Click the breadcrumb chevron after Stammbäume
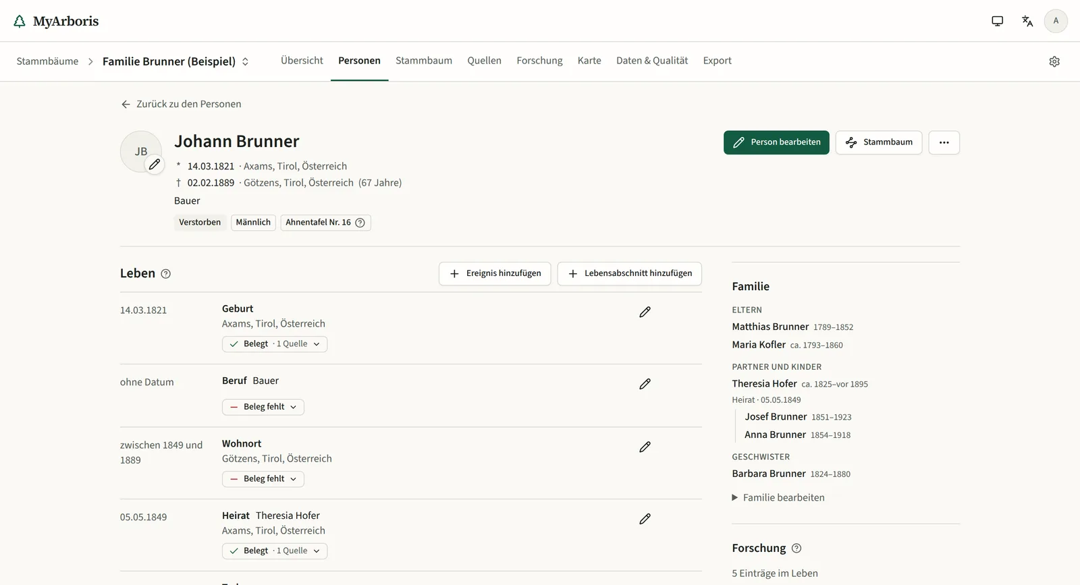Image resolution: width=1080 pixels, height=585 pixels. [90, 61]
